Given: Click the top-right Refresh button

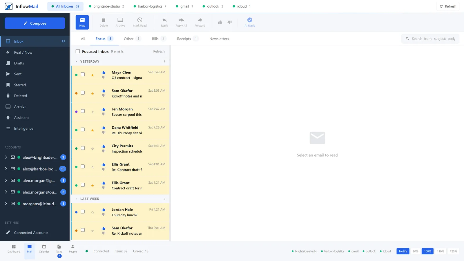Looking at the screenshot, I should [448, 6].
